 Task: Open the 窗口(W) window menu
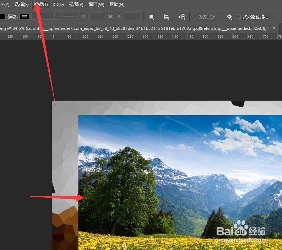pos(96,5)
